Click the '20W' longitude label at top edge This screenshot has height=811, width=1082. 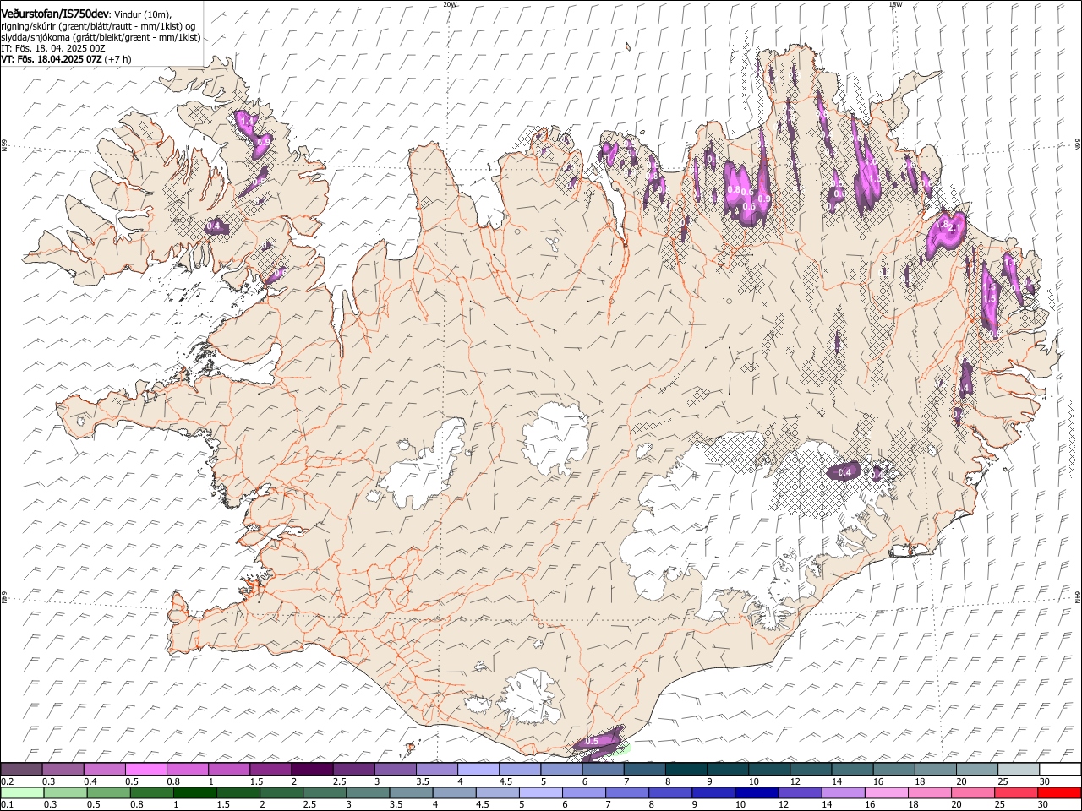[450, 4]
